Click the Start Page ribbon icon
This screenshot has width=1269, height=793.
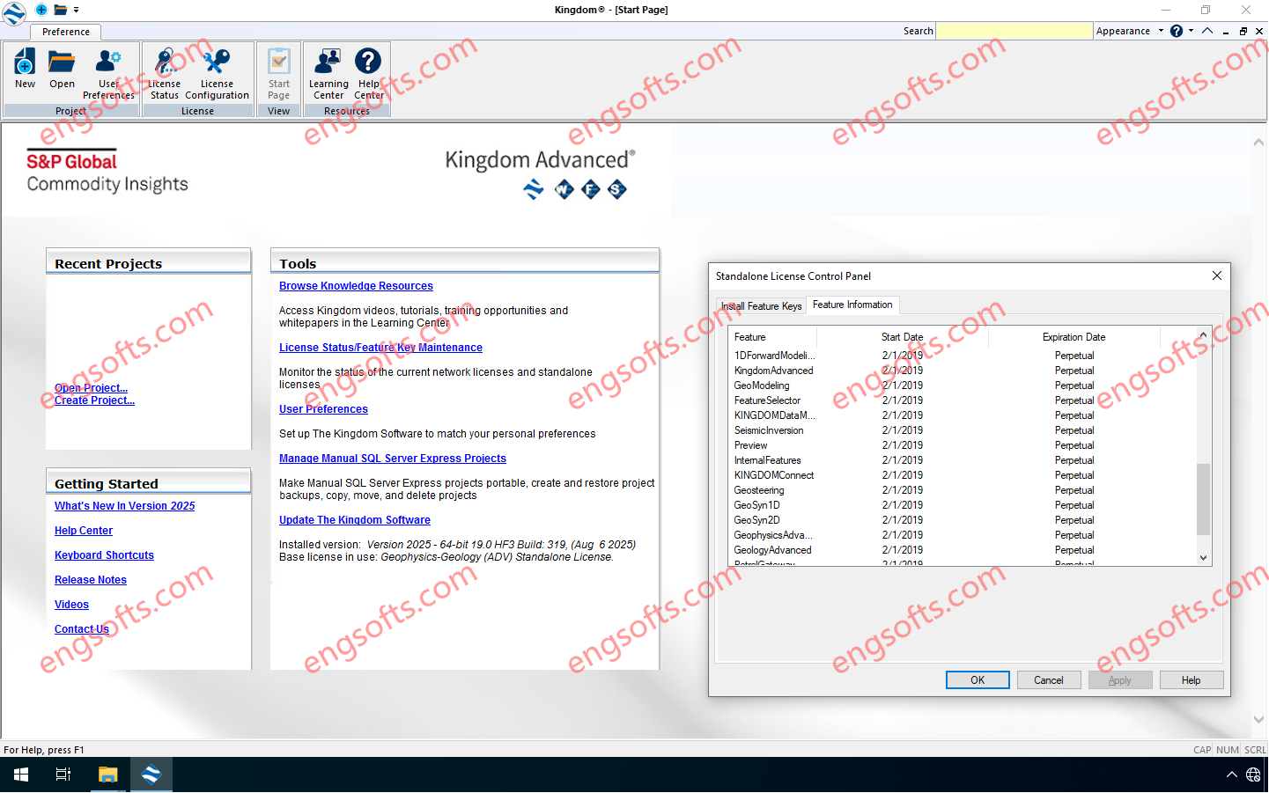[x=279, y=74]
